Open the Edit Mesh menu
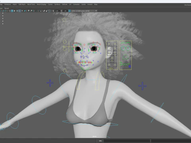Viewport: 191px width, 143px height. pyautogui.click(x=22, y=4)
